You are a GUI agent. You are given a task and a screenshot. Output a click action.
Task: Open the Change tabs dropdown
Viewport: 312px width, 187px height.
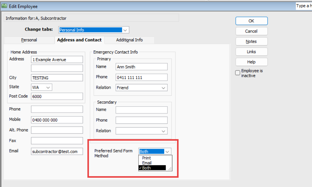(94, 30)
